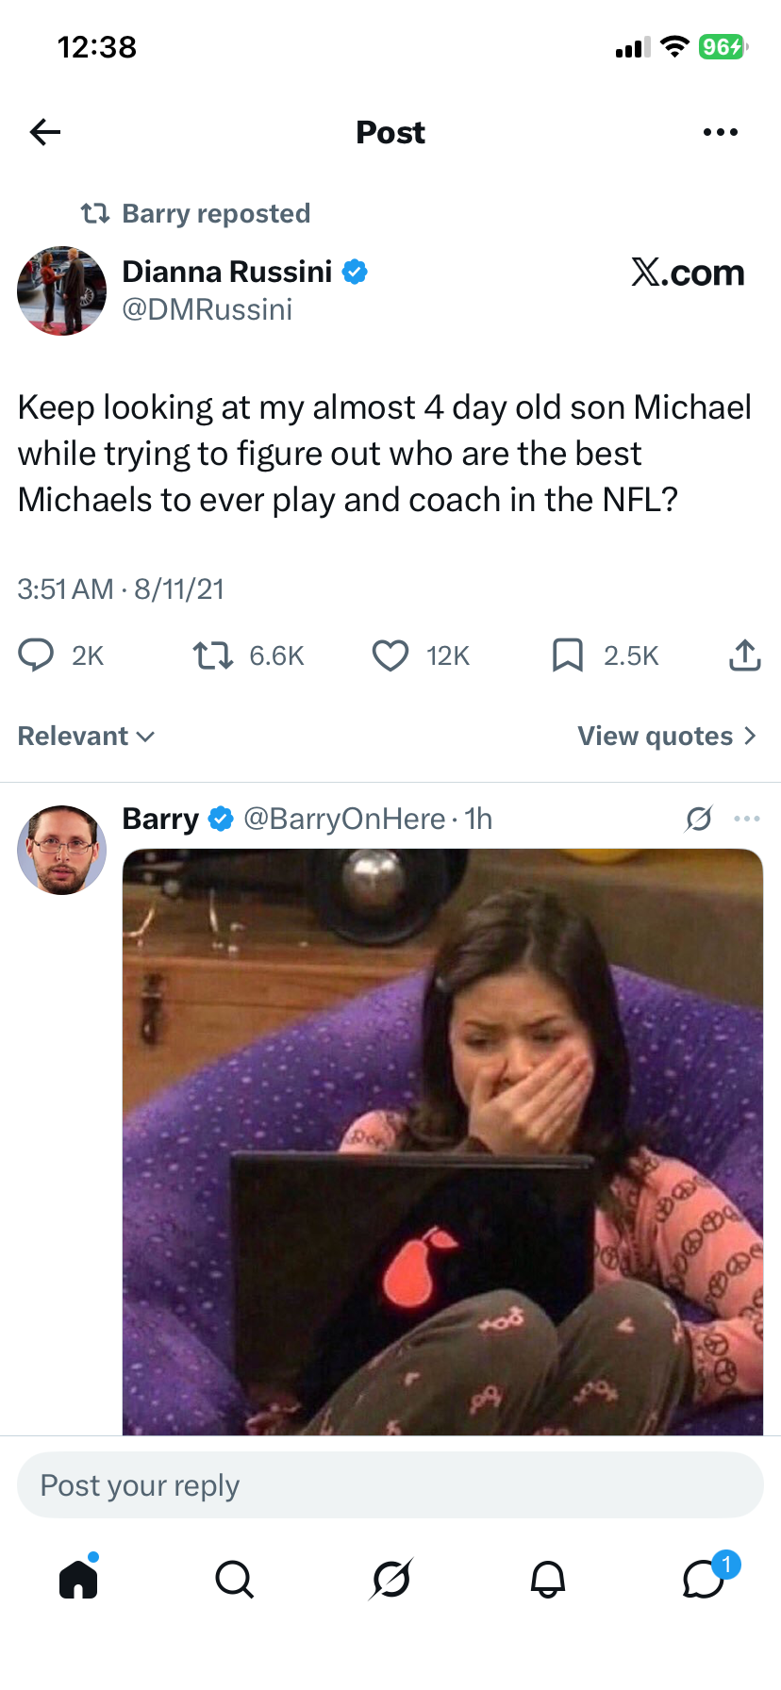Open more options on Barry's reply
This screenshot has width=781, height=1690.
click(746, 819)
